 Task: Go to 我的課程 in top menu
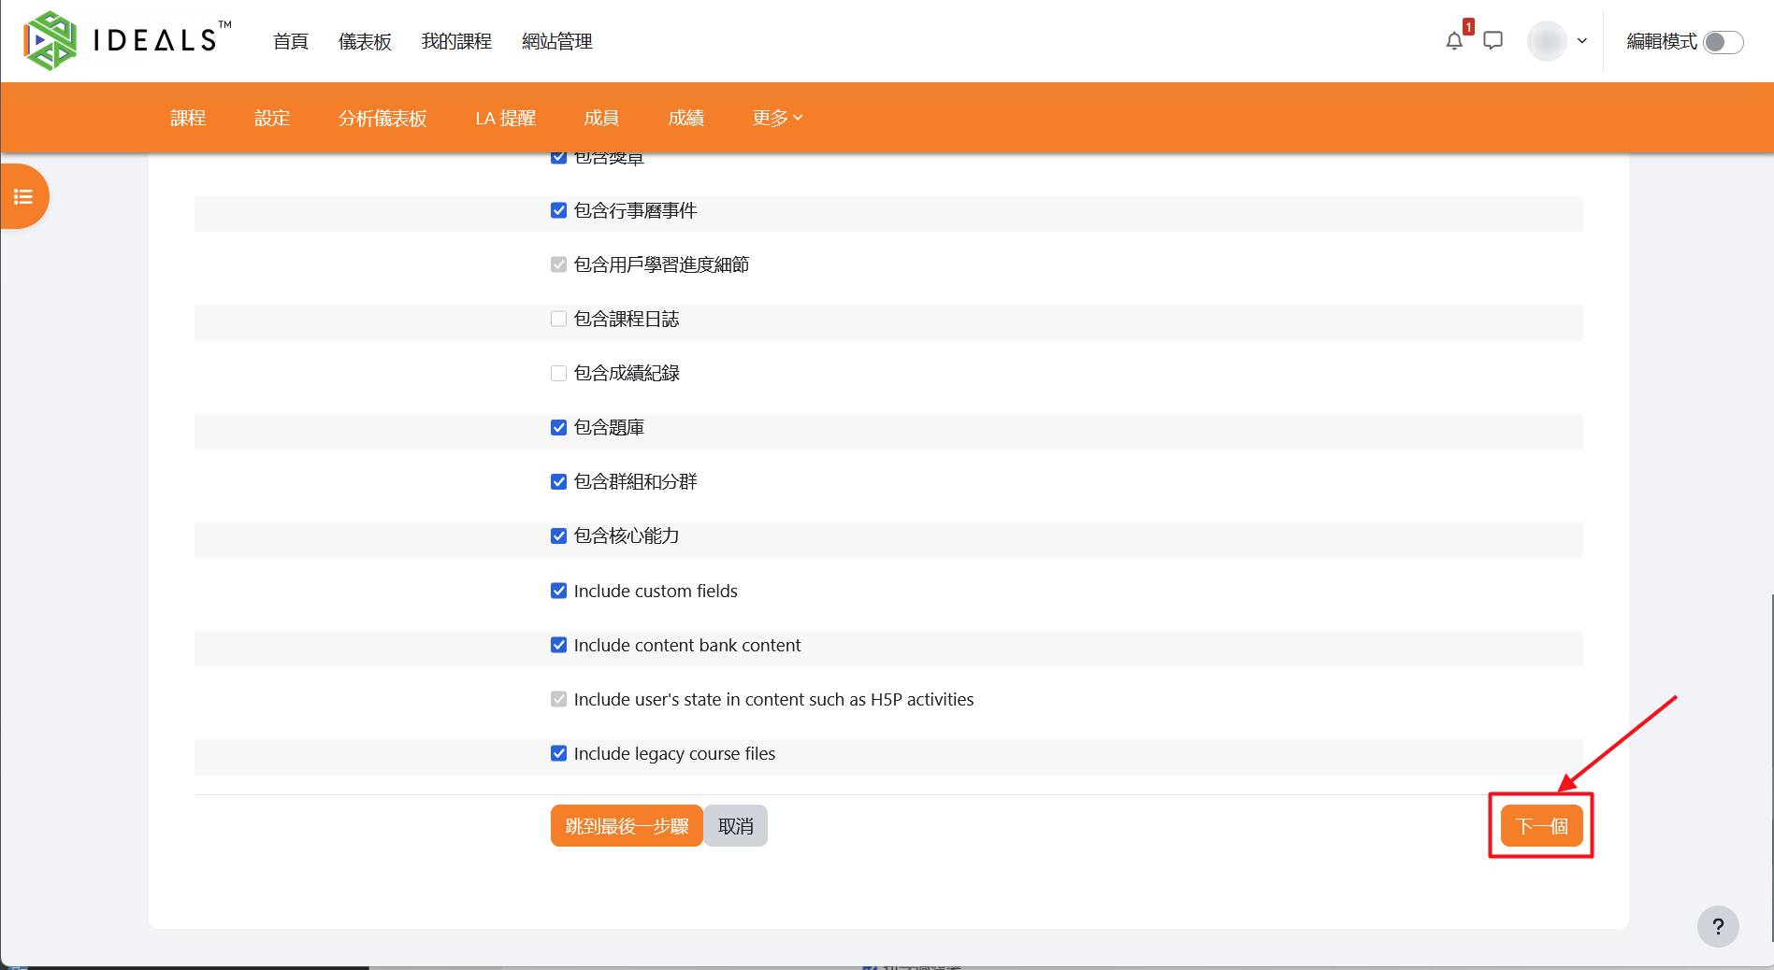click(x=456, y=41)
